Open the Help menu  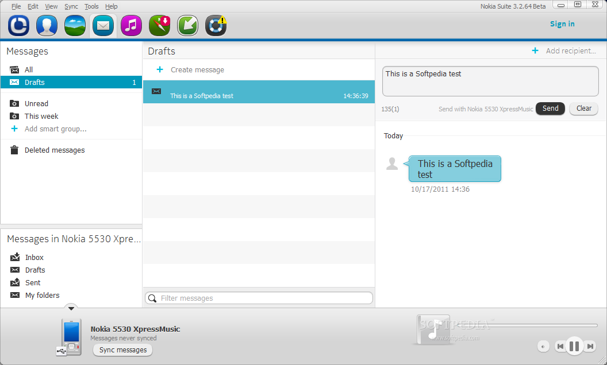pyautogui.click(x=111, y=6)
